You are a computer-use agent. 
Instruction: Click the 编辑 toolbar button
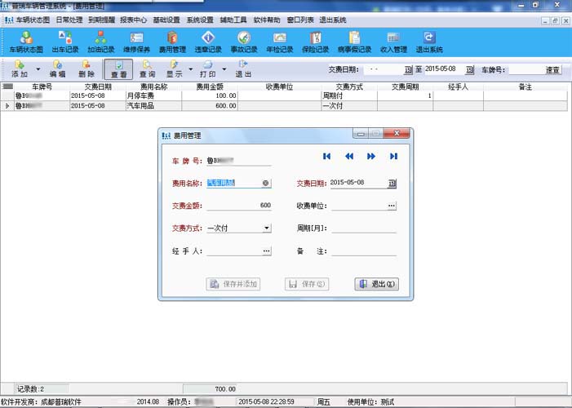(57, 69)
